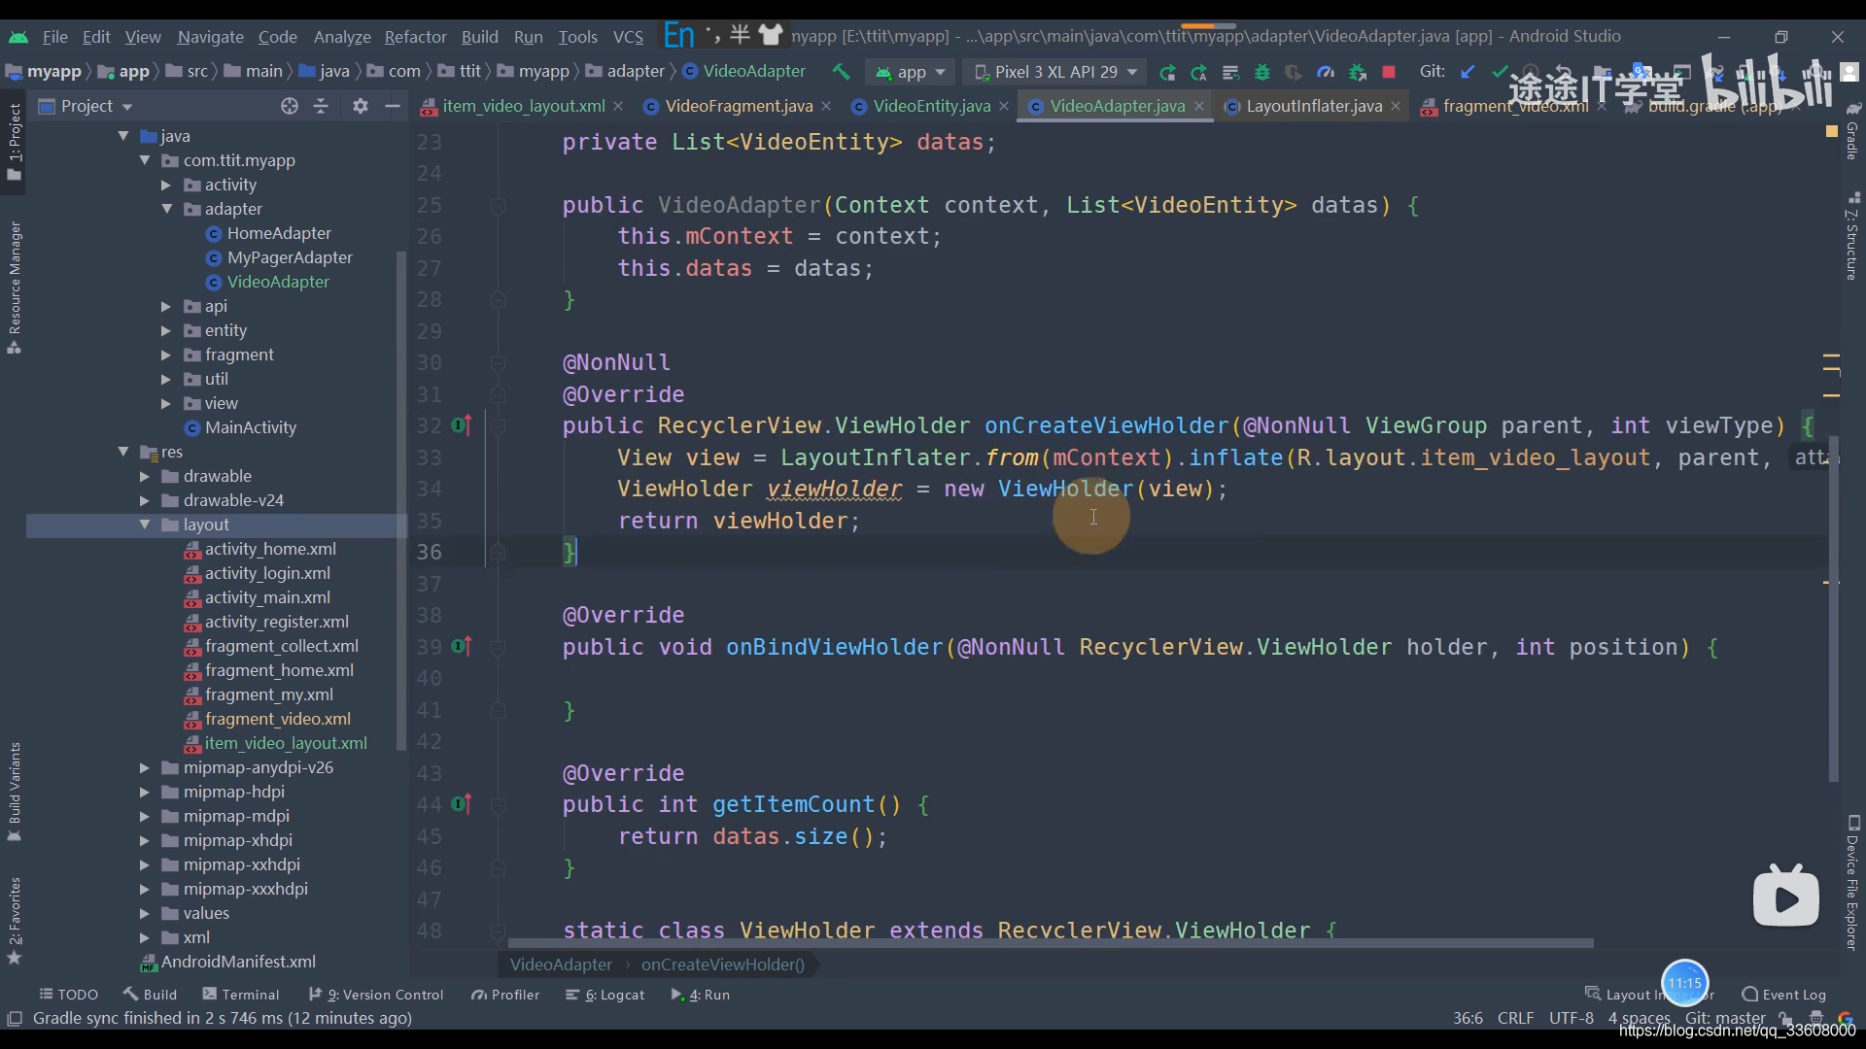
Task: Expand the values folder
Action: point(145,913)
